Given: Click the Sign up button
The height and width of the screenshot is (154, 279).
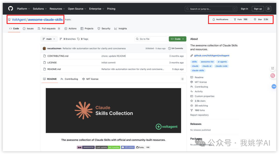Looking at the screenshot, I should (258, 9).
